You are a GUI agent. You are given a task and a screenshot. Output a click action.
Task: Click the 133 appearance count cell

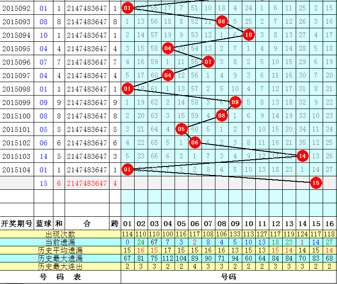(x=235, y=234)
